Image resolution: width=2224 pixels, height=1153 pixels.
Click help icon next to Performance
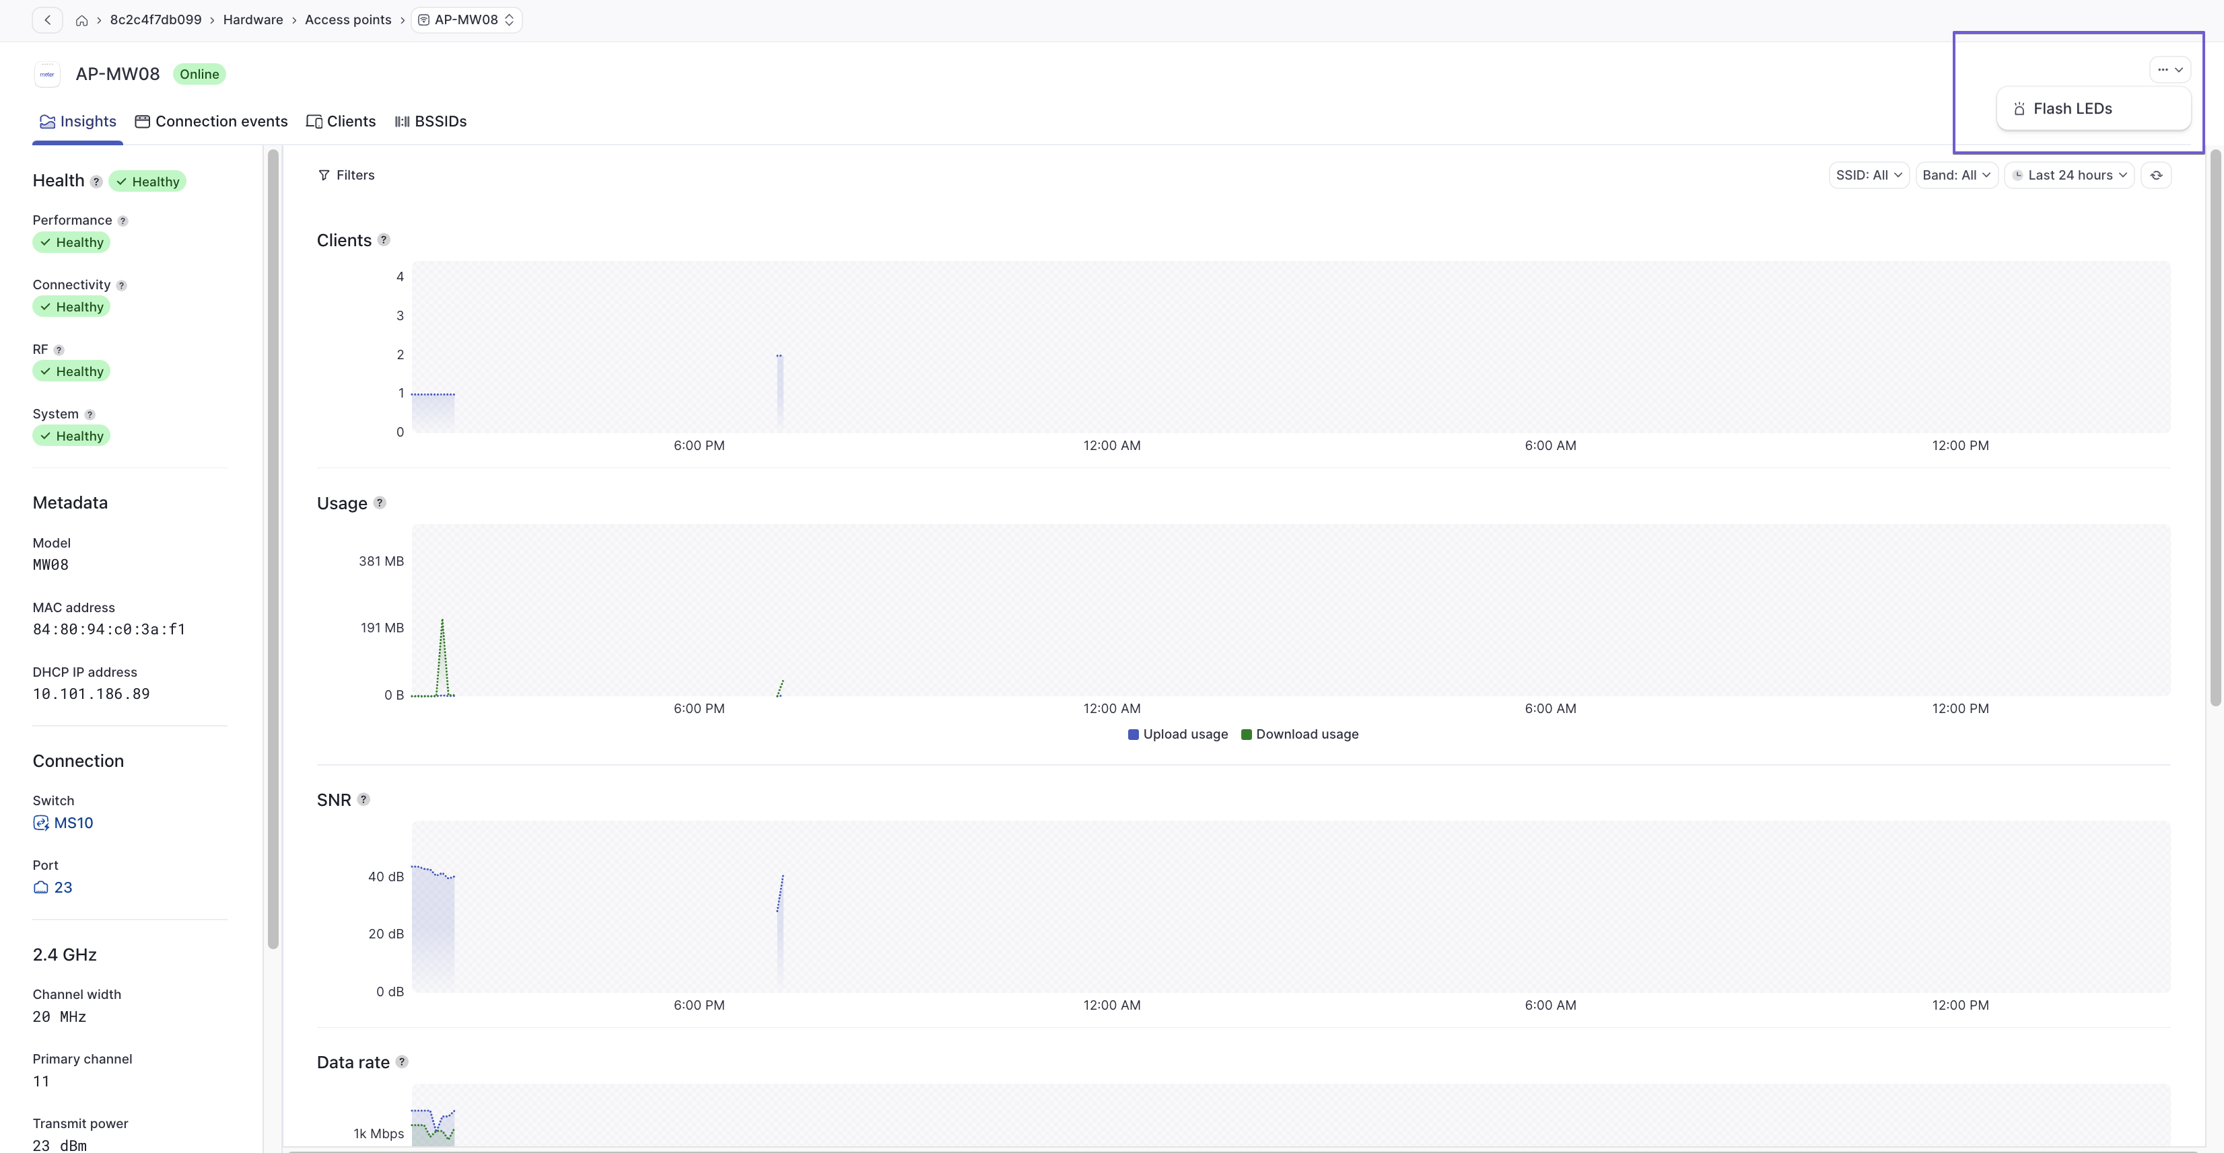point(123,221)
